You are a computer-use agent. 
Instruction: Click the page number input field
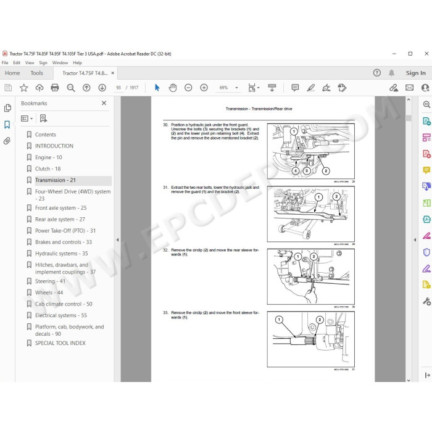tap(118, 88)
